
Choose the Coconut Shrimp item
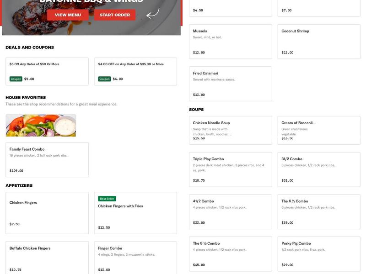(x=318, y=42)
